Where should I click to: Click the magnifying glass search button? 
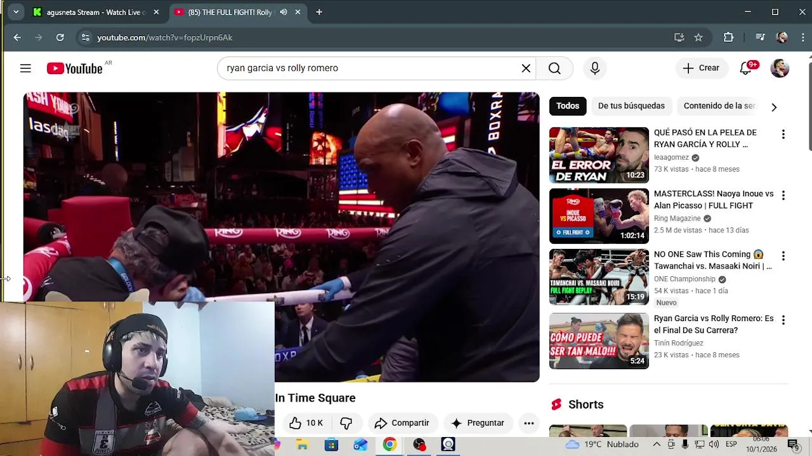click(554, 68)
